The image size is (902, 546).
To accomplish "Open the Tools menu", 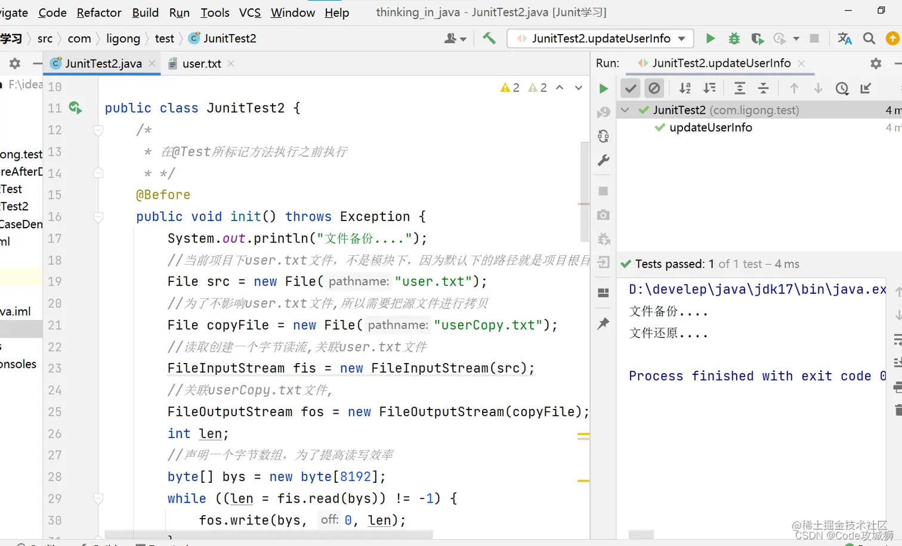I will (x=215, y=13).
